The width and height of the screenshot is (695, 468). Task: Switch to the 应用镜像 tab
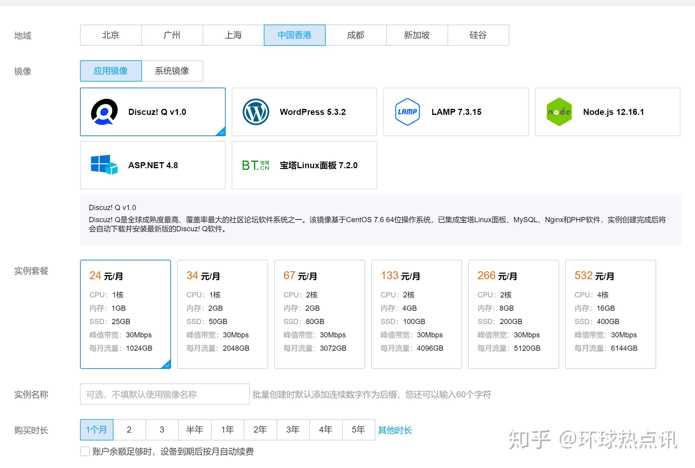pos(111,71)
